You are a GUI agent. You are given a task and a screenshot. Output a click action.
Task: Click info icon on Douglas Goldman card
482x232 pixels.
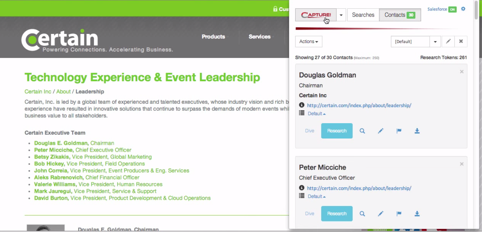[x=302, y=105]
